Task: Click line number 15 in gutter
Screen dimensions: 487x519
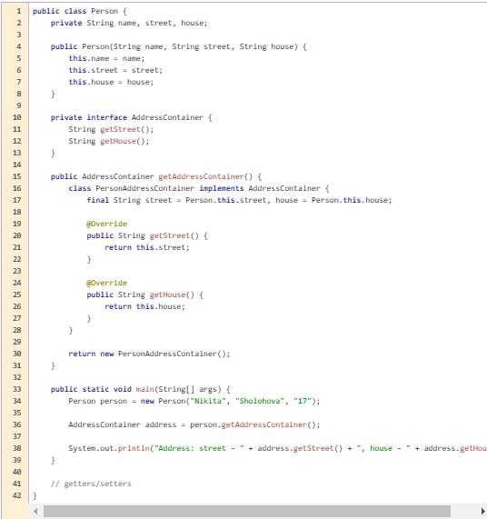Action: tap(17, 176)
